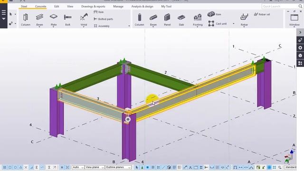Open the Window tool
The width and height of the screenshot is (304, 171).
pos(294,19)
